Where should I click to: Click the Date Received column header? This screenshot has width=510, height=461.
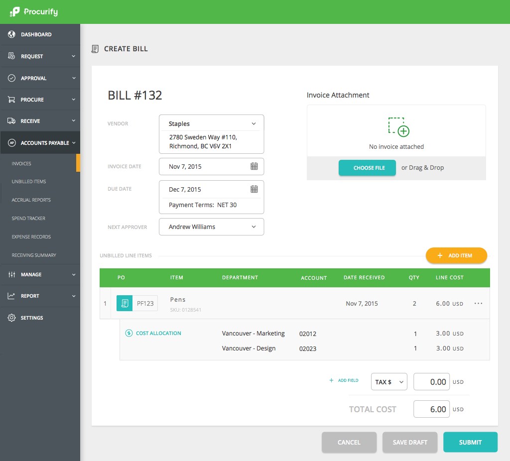[x=364, y=277]
